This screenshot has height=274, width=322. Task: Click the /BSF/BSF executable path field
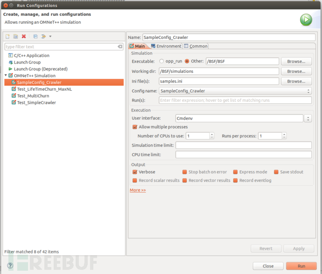242,61
